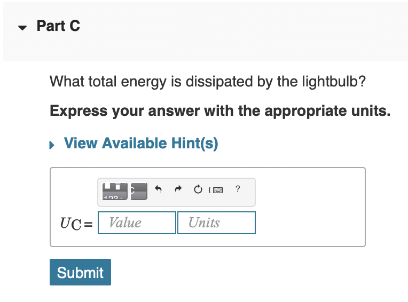Submit the Part C answer
This screenshot has height=302, width=408.
point(81,272)
